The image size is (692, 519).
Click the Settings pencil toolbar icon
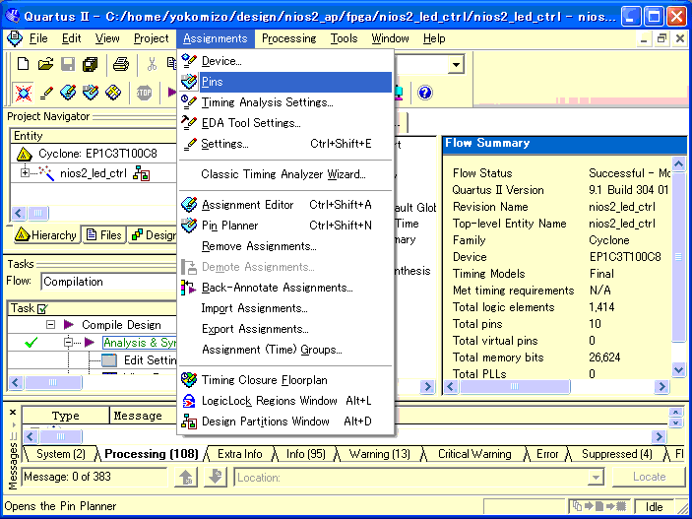click(46, 93)
